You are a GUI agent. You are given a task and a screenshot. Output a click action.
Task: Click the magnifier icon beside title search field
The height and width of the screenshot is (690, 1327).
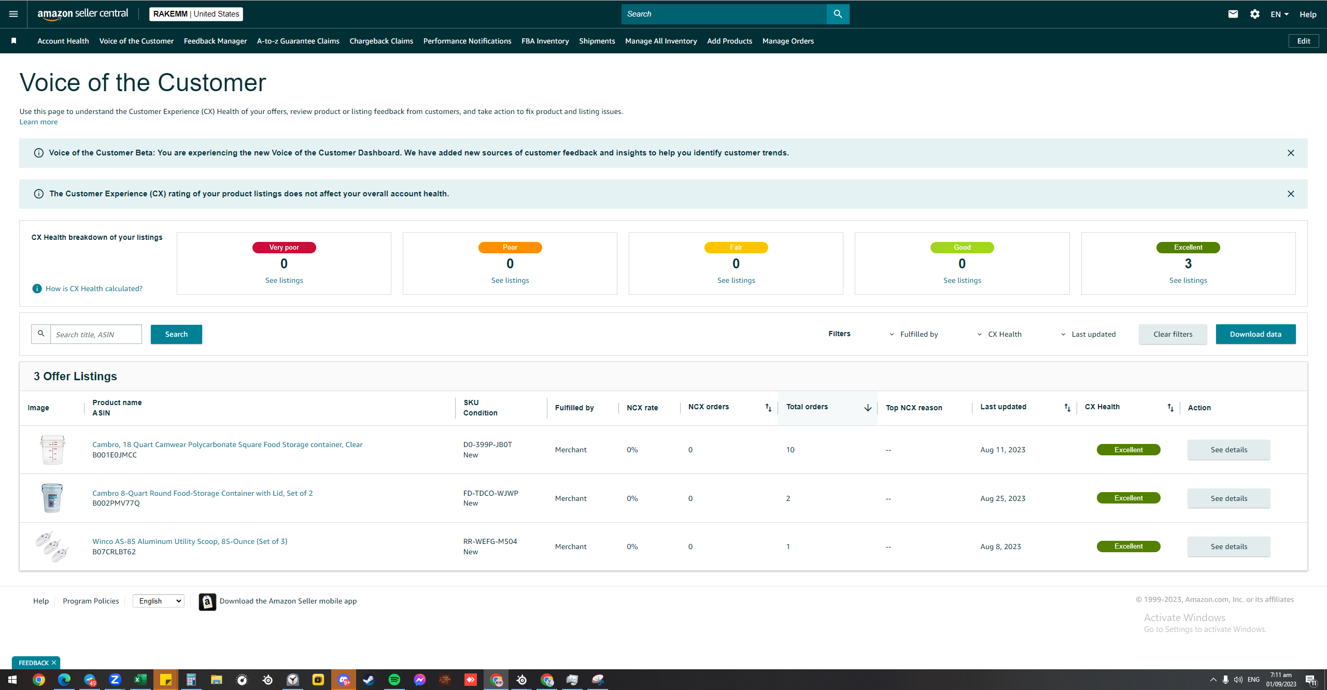[x=41, y=334]
